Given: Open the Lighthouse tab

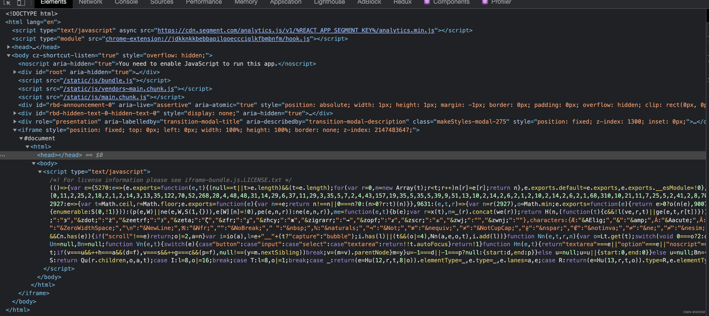Looking at the screenshot, I should point(329,2).
